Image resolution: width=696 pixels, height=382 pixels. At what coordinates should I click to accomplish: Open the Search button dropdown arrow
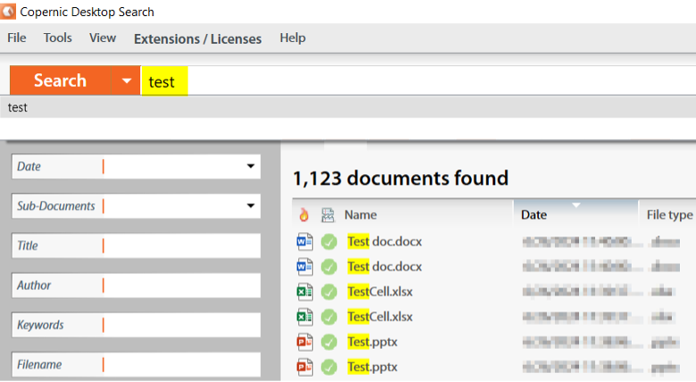point(126,80)
